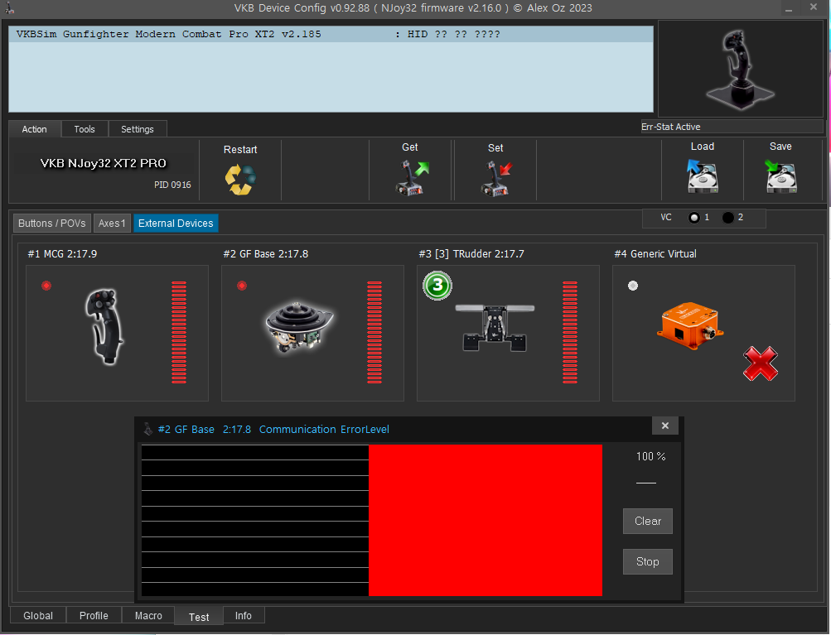This screenshot has height=635, width=831.
Task: Open the Test bottom tab
Action: pos(199,617)
